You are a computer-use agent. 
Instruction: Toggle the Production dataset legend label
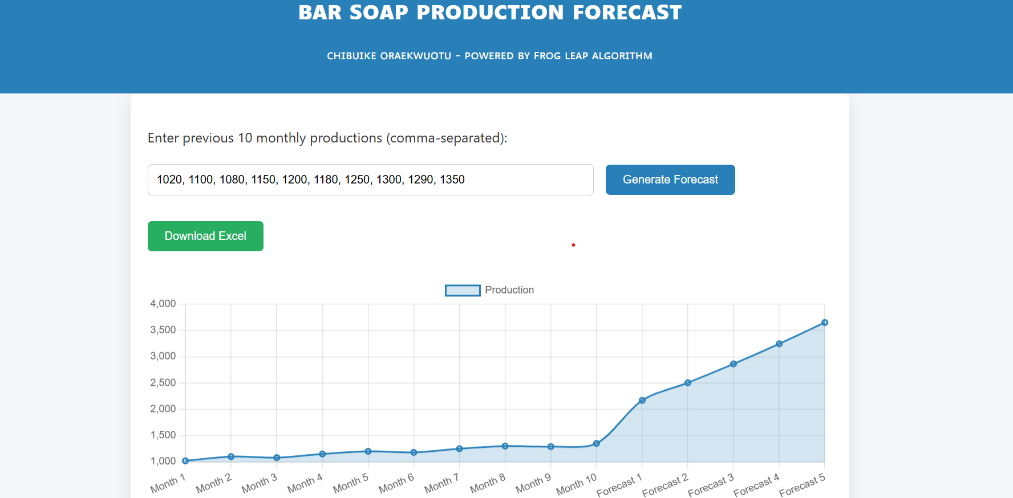[509, 290]
